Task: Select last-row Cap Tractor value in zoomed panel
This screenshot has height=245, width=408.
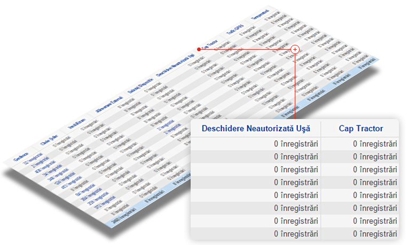Action: (375, 233)
